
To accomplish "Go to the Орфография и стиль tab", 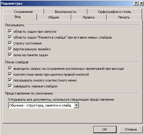I will click(x=115, y=12).
